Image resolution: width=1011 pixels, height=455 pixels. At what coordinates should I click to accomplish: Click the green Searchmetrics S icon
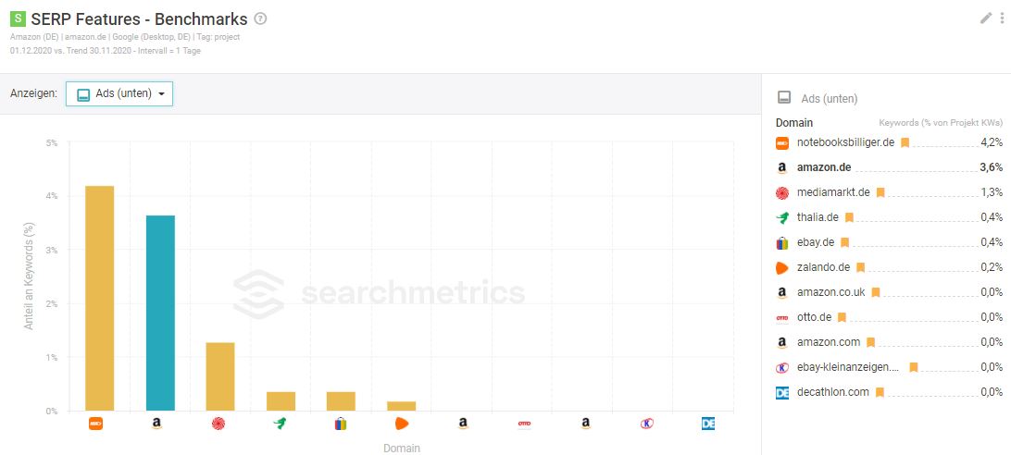(x=19, y=18)
